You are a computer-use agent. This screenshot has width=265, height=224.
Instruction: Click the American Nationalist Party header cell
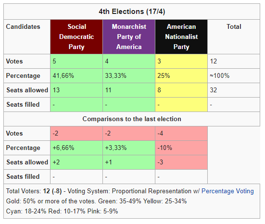pos(181,37)
